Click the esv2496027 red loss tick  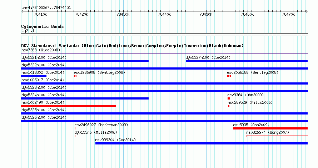pyautogui.click(x=75, y=128)
